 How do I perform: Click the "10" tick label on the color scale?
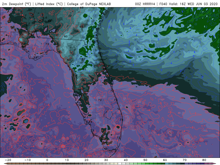[67, 160]
